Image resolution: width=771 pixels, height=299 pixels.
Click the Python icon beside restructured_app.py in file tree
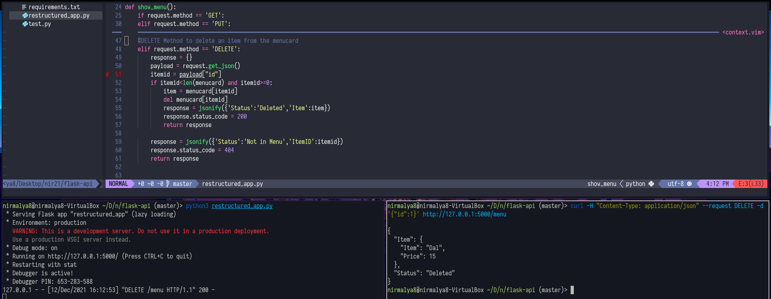click(25, 16)
